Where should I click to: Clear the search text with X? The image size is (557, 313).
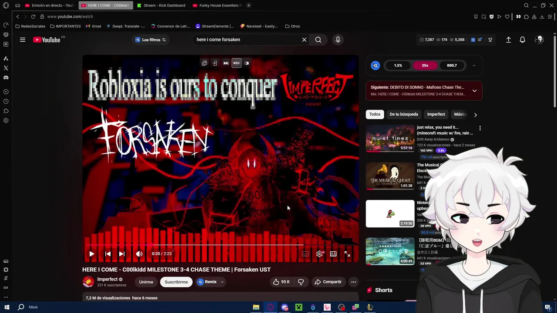pos(304,40)
